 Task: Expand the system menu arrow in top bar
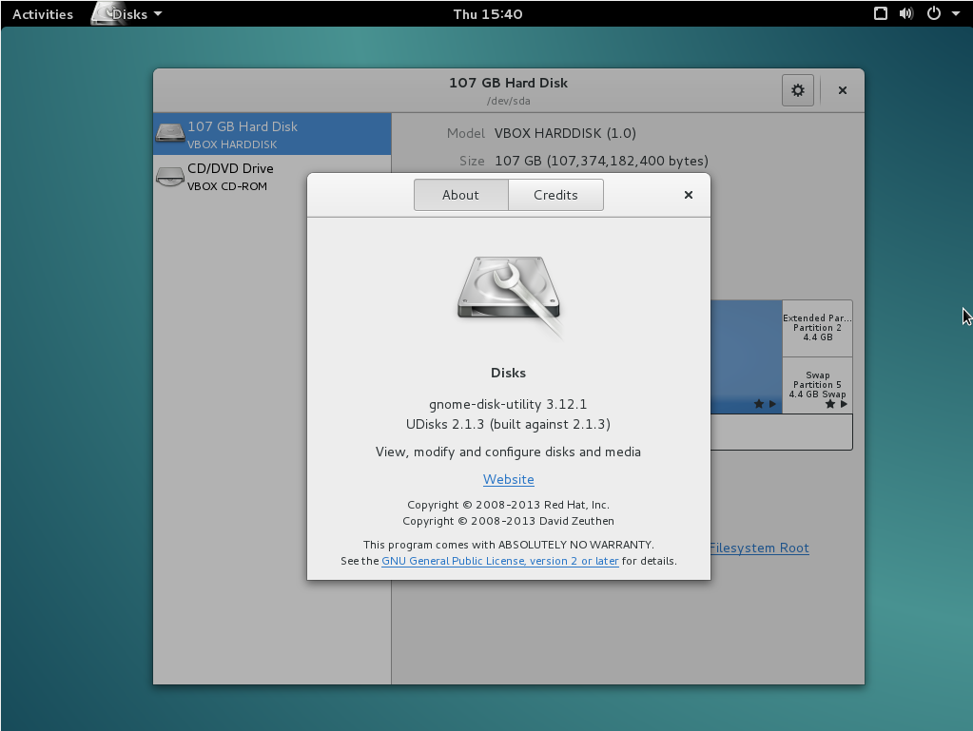pos(955,14)
